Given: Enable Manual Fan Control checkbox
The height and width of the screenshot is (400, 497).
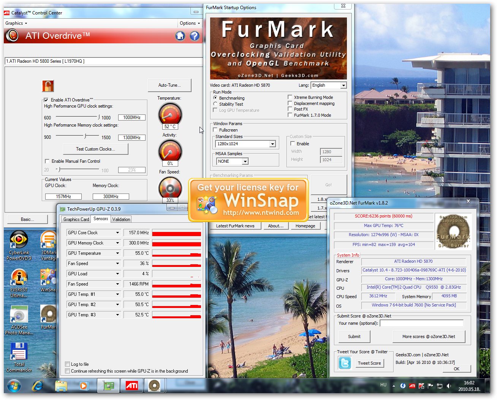Looking at the screenshot, I should (x=47, y=161).
